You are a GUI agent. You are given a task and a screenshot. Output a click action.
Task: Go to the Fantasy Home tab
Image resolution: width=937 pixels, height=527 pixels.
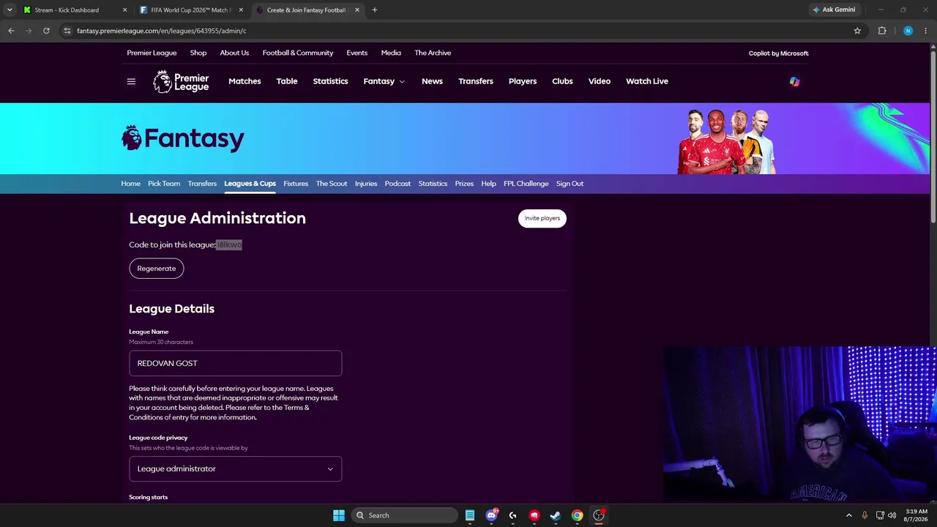[x=131, y=184]
